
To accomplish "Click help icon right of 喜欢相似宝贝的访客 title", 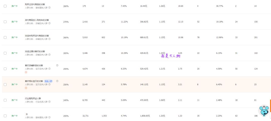I will [57, 81].
